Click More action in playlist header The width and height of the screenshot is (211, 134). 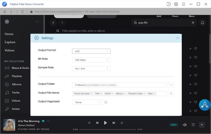[192, 16]
